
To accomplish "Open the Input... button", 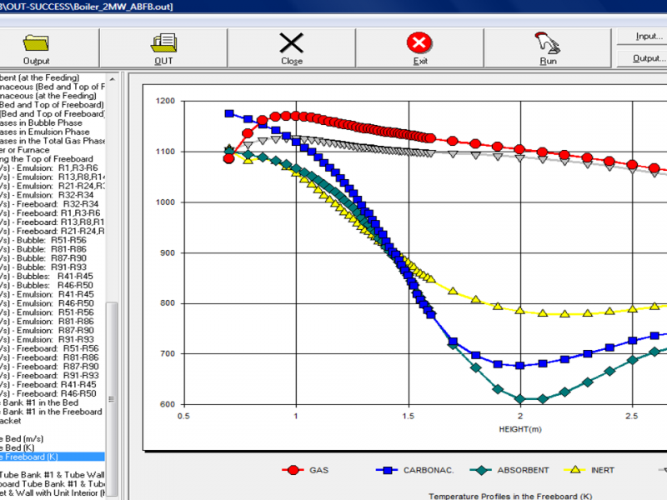I will (x=640, y=37).
